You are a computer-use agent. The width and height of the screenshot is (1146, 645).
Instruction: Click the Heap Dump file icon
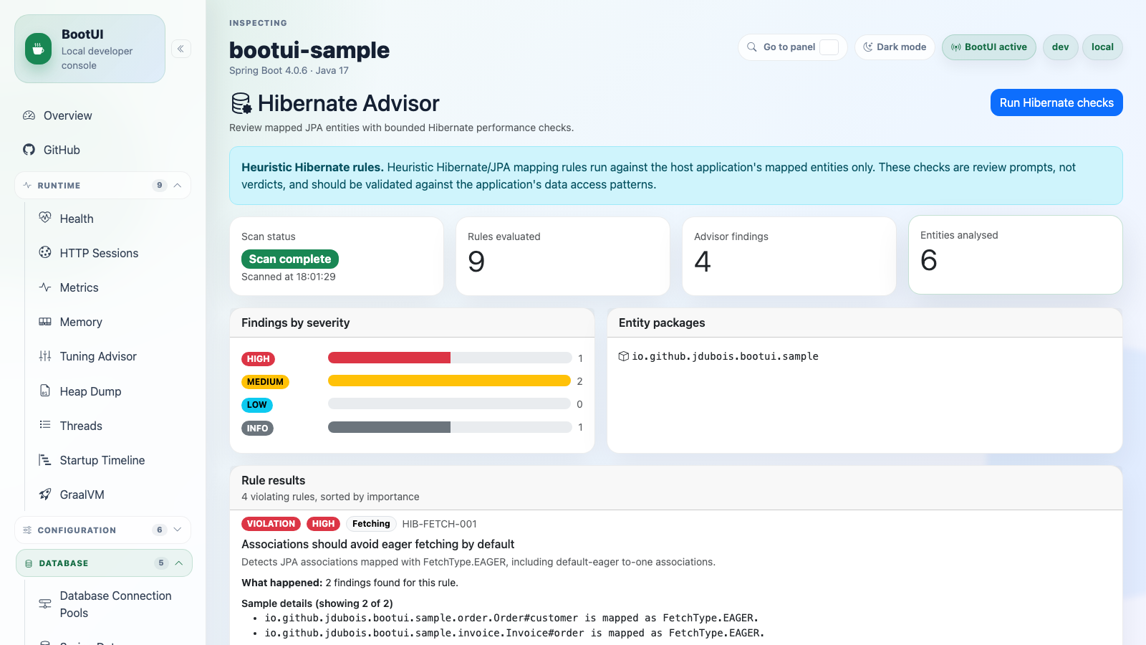point(45,391)
